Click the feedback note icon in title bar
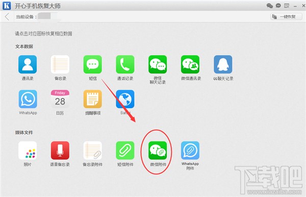306x197 pixels. click(287, 6)
